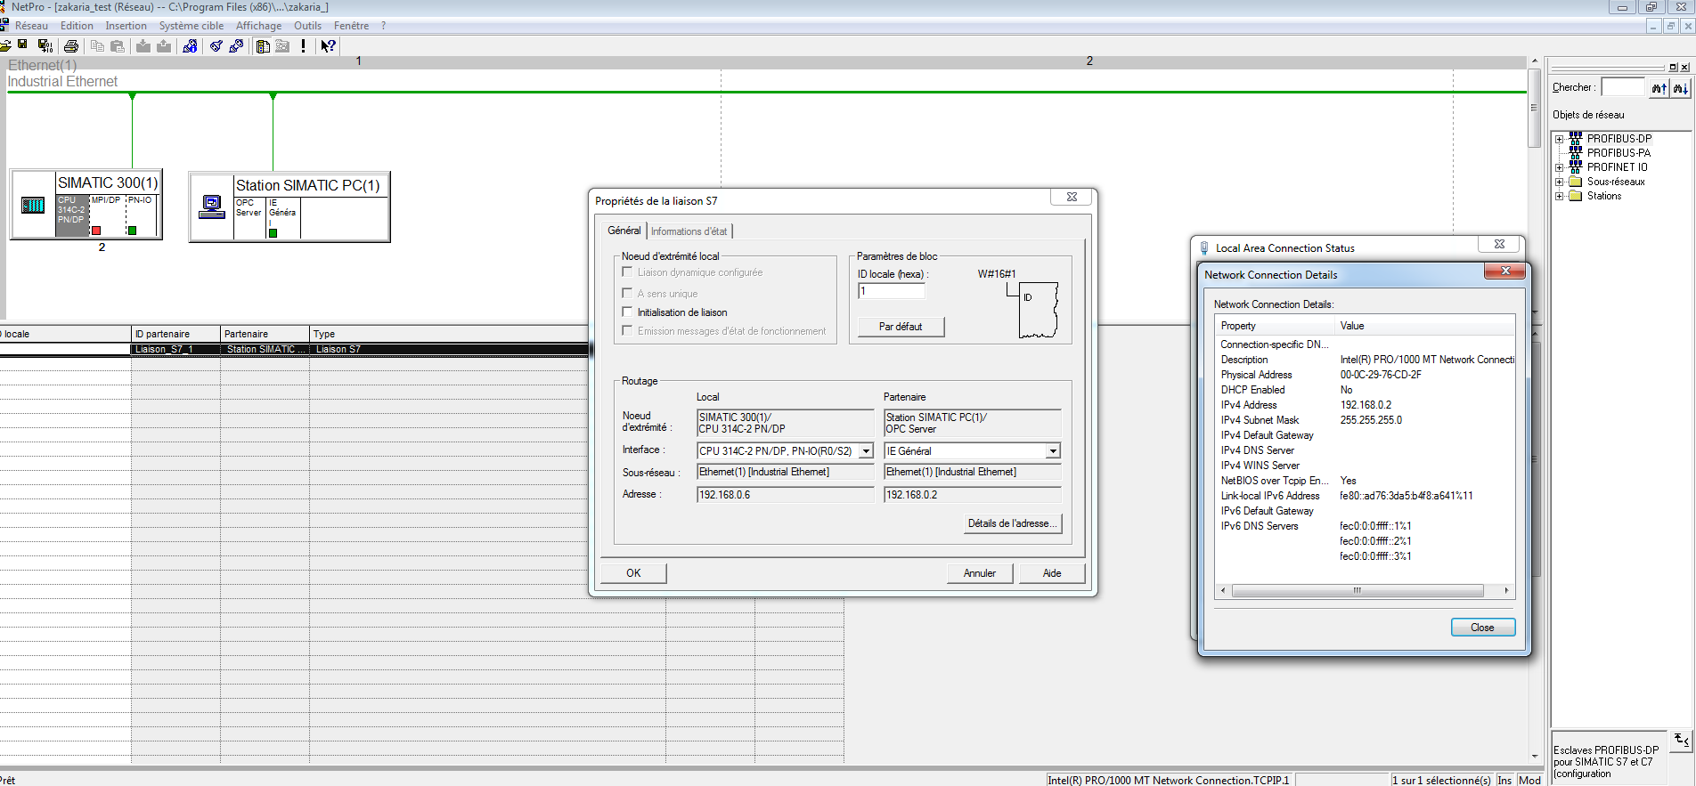The image size is (1696, 786).
Task: Open the Système cible menu
Action: (191, 26)
